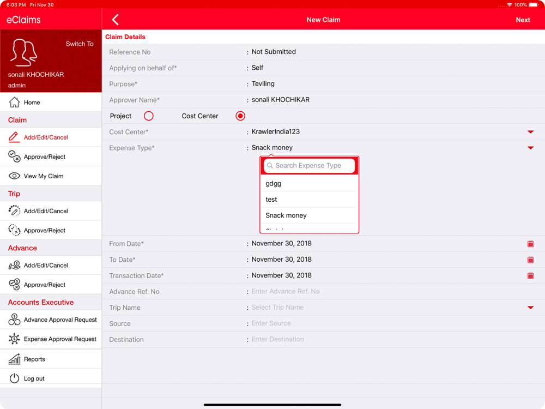Tap Log out in the sidebar
Image resolution: width=545 pixels, height=409 pixels.
point(51,378)
